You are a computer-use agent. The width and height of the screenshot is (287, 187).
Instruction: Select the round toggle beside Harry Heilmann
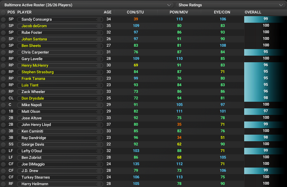tap(3, 184)
